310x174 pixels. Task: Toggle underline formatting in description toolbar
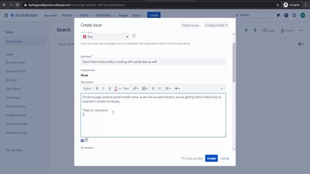point(109,88)
